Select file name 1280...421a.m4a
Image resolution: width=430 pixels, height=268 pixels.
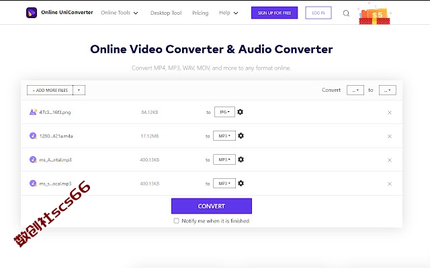click(56, 136)
